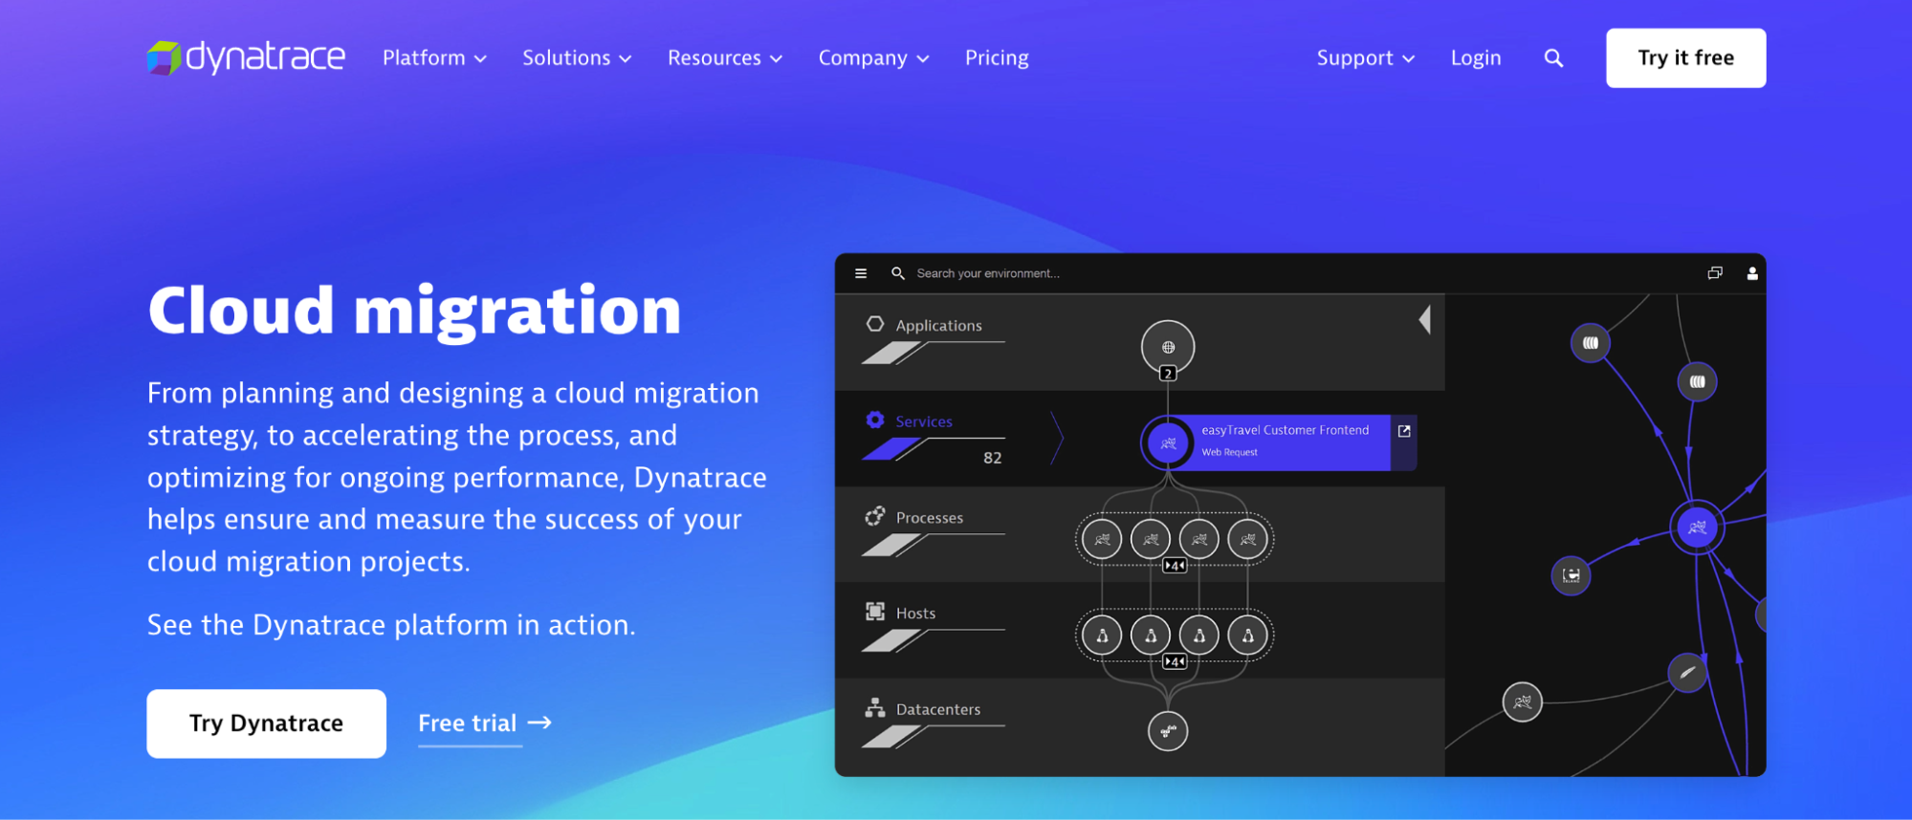Screen dimensions: 1912x820
Task: Follow the Free trial link
Action: [485, 723]
